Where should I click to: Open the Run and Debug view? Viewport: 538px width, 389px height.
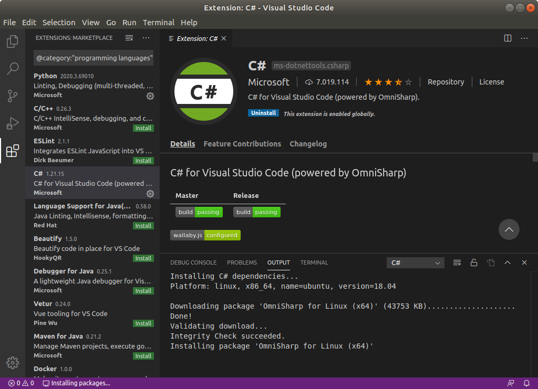(13, 123)
